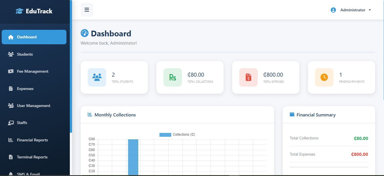Click the blue bar in Monthly Collections chart
The width and height of the screenshot is (384, 176).
(x=133, y=156)
